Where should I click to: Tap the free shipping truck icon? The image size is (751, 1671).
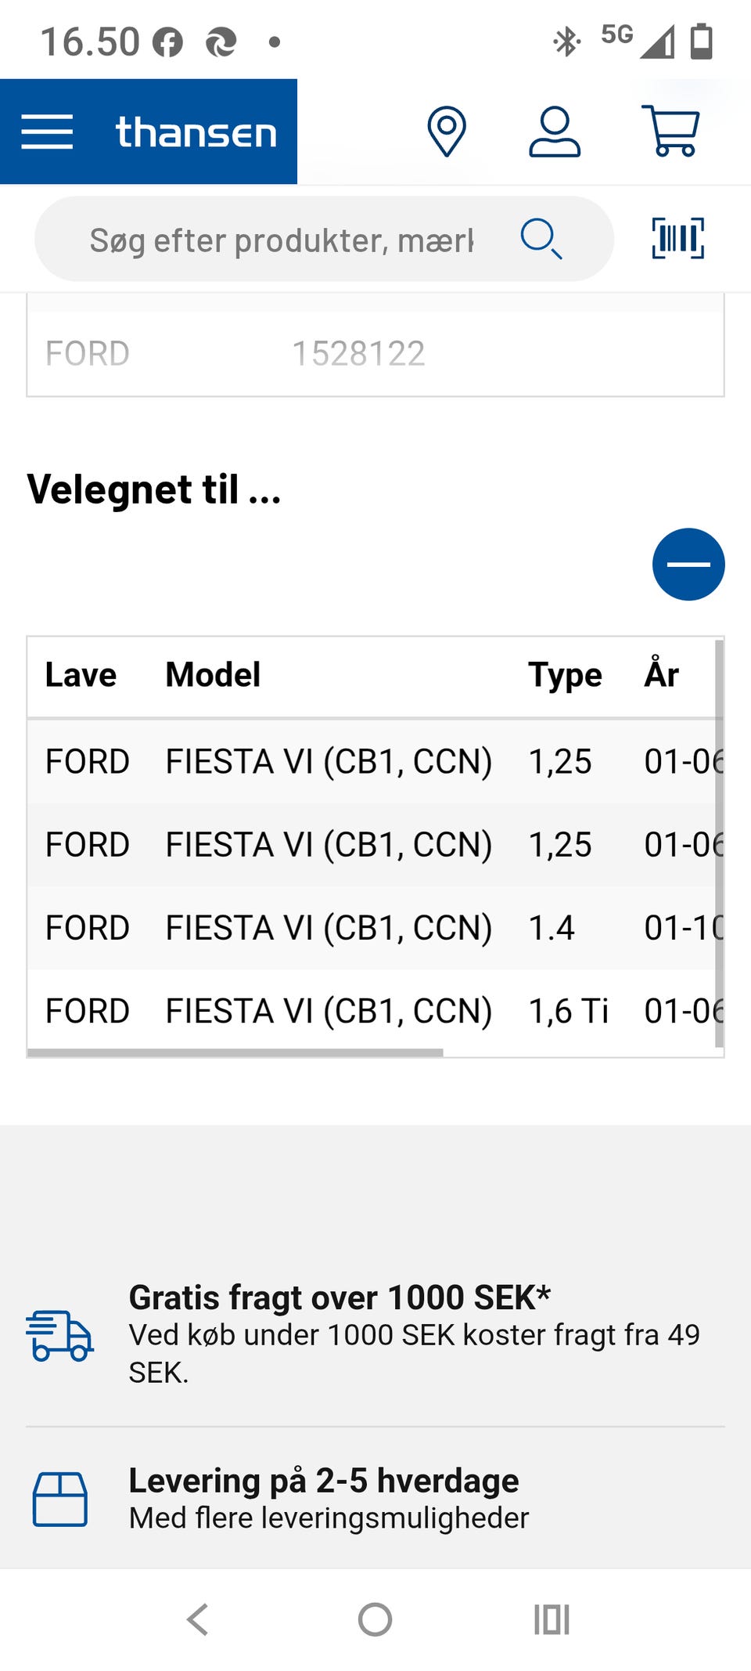click(59, 1335)
